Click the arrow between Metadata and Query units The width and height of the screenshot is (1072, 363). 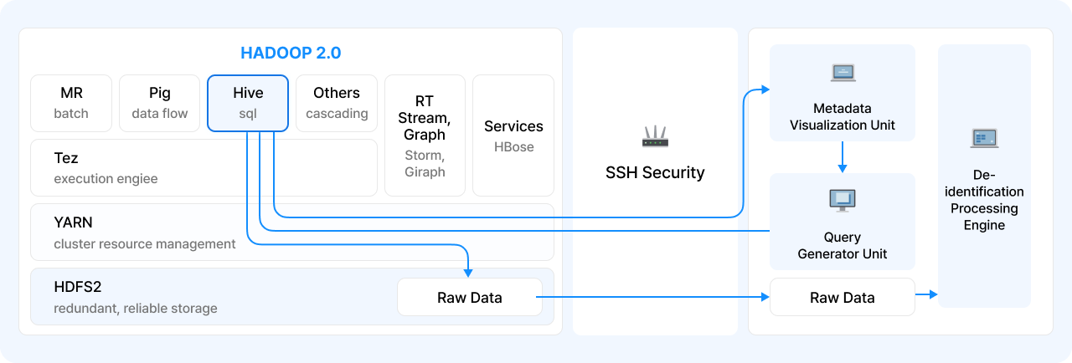coord(843,156)
